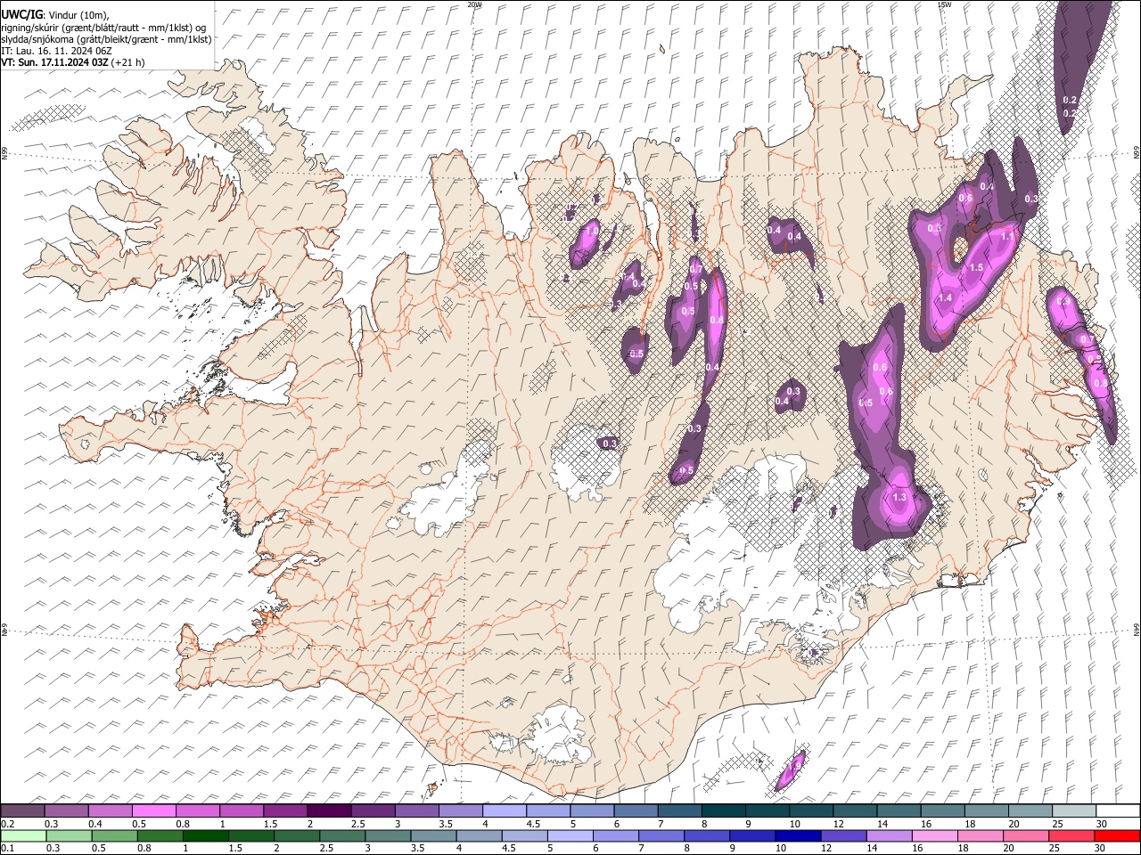The height and width of the screenshot is (855, 1141).
Task: Click the 20W longitude label at the top
Action: (x=474, y=4)
